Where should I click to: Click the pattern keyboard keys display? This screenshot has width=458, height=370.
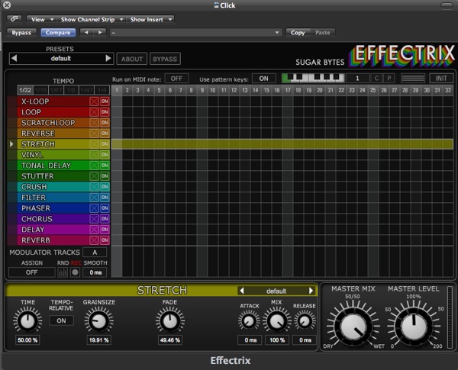tap(313, 78)
